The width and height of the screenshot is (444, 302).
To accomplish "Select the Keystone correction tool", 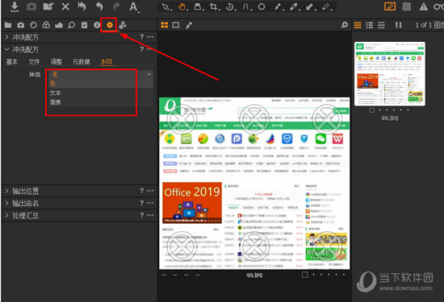I will 247,6.
